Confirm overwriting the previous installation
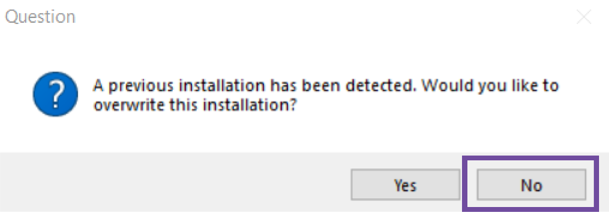The width and height of the screenshot is (609, 212). tap(405, 185)
